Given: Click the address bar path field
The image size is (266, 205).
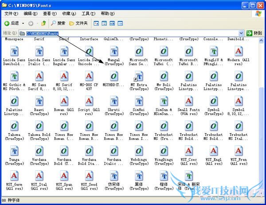Looking at the screenshot, I should coord(129,33).
